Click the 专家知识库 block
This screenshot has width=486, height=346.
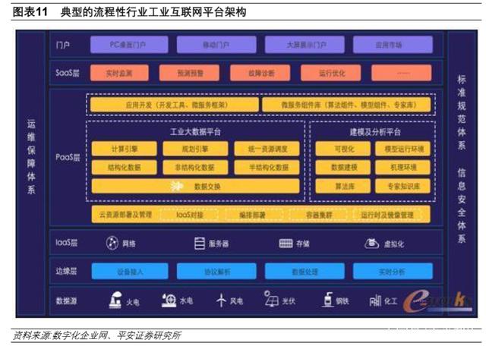click(403, 186)
